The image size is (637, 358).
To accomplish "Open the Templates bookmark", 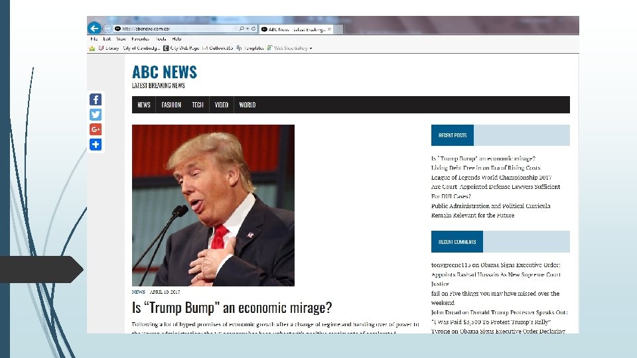I will click(x=250, y=48).
